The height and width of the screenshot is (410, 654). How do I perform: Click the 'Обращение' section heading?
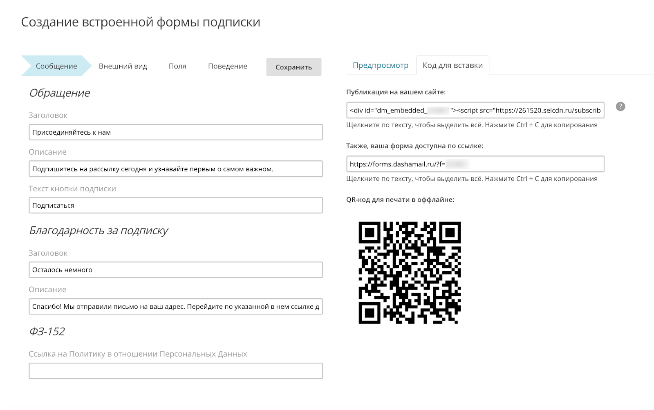tap(60, 93)
